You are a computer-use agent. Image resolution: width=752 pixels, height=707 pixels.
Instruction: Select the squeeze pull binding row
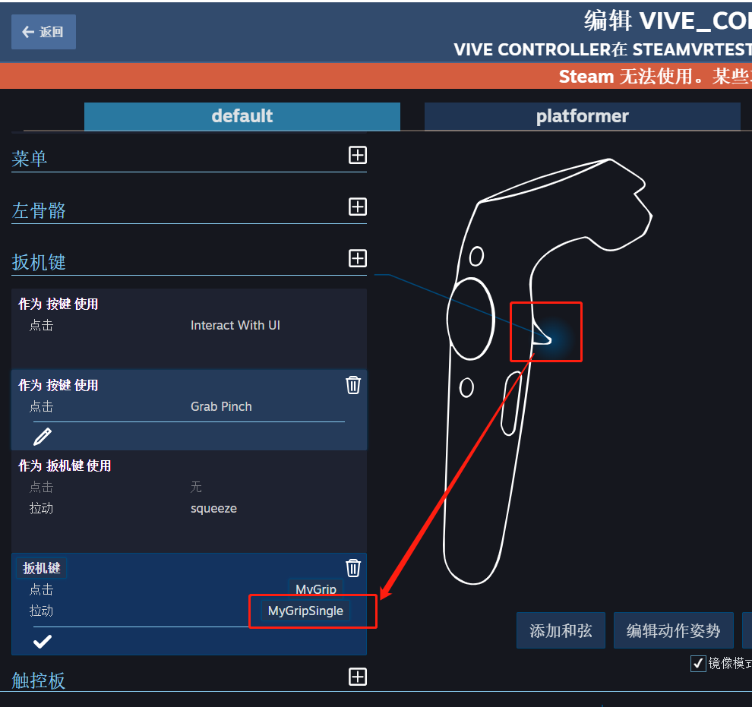point(189,509)
